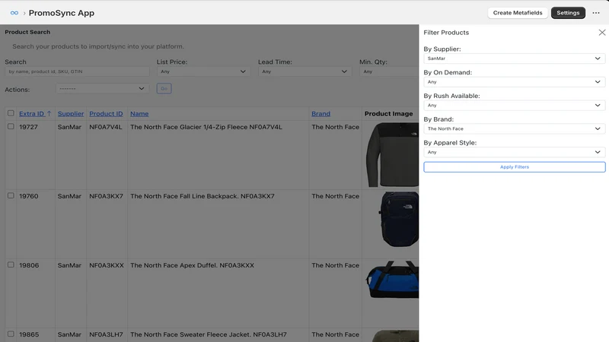This screenshot has width=609, height=342.
Task: Click the Apply Filters button
Action: click(x=515, y=166)
